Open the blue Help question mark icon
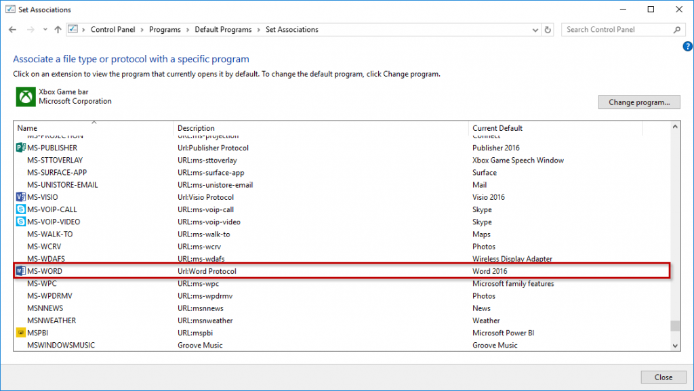 (x=687, y=46)
